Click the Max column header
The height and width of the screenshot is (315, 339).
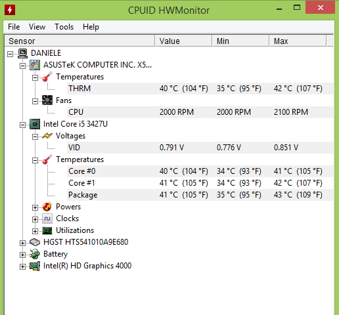pyautogui.click(x=298, y=41)
